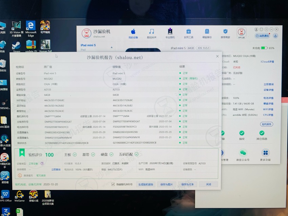Click 立即查询 link in main window
Viewport: 288px width, 216px height.
[x=269, y=84]
